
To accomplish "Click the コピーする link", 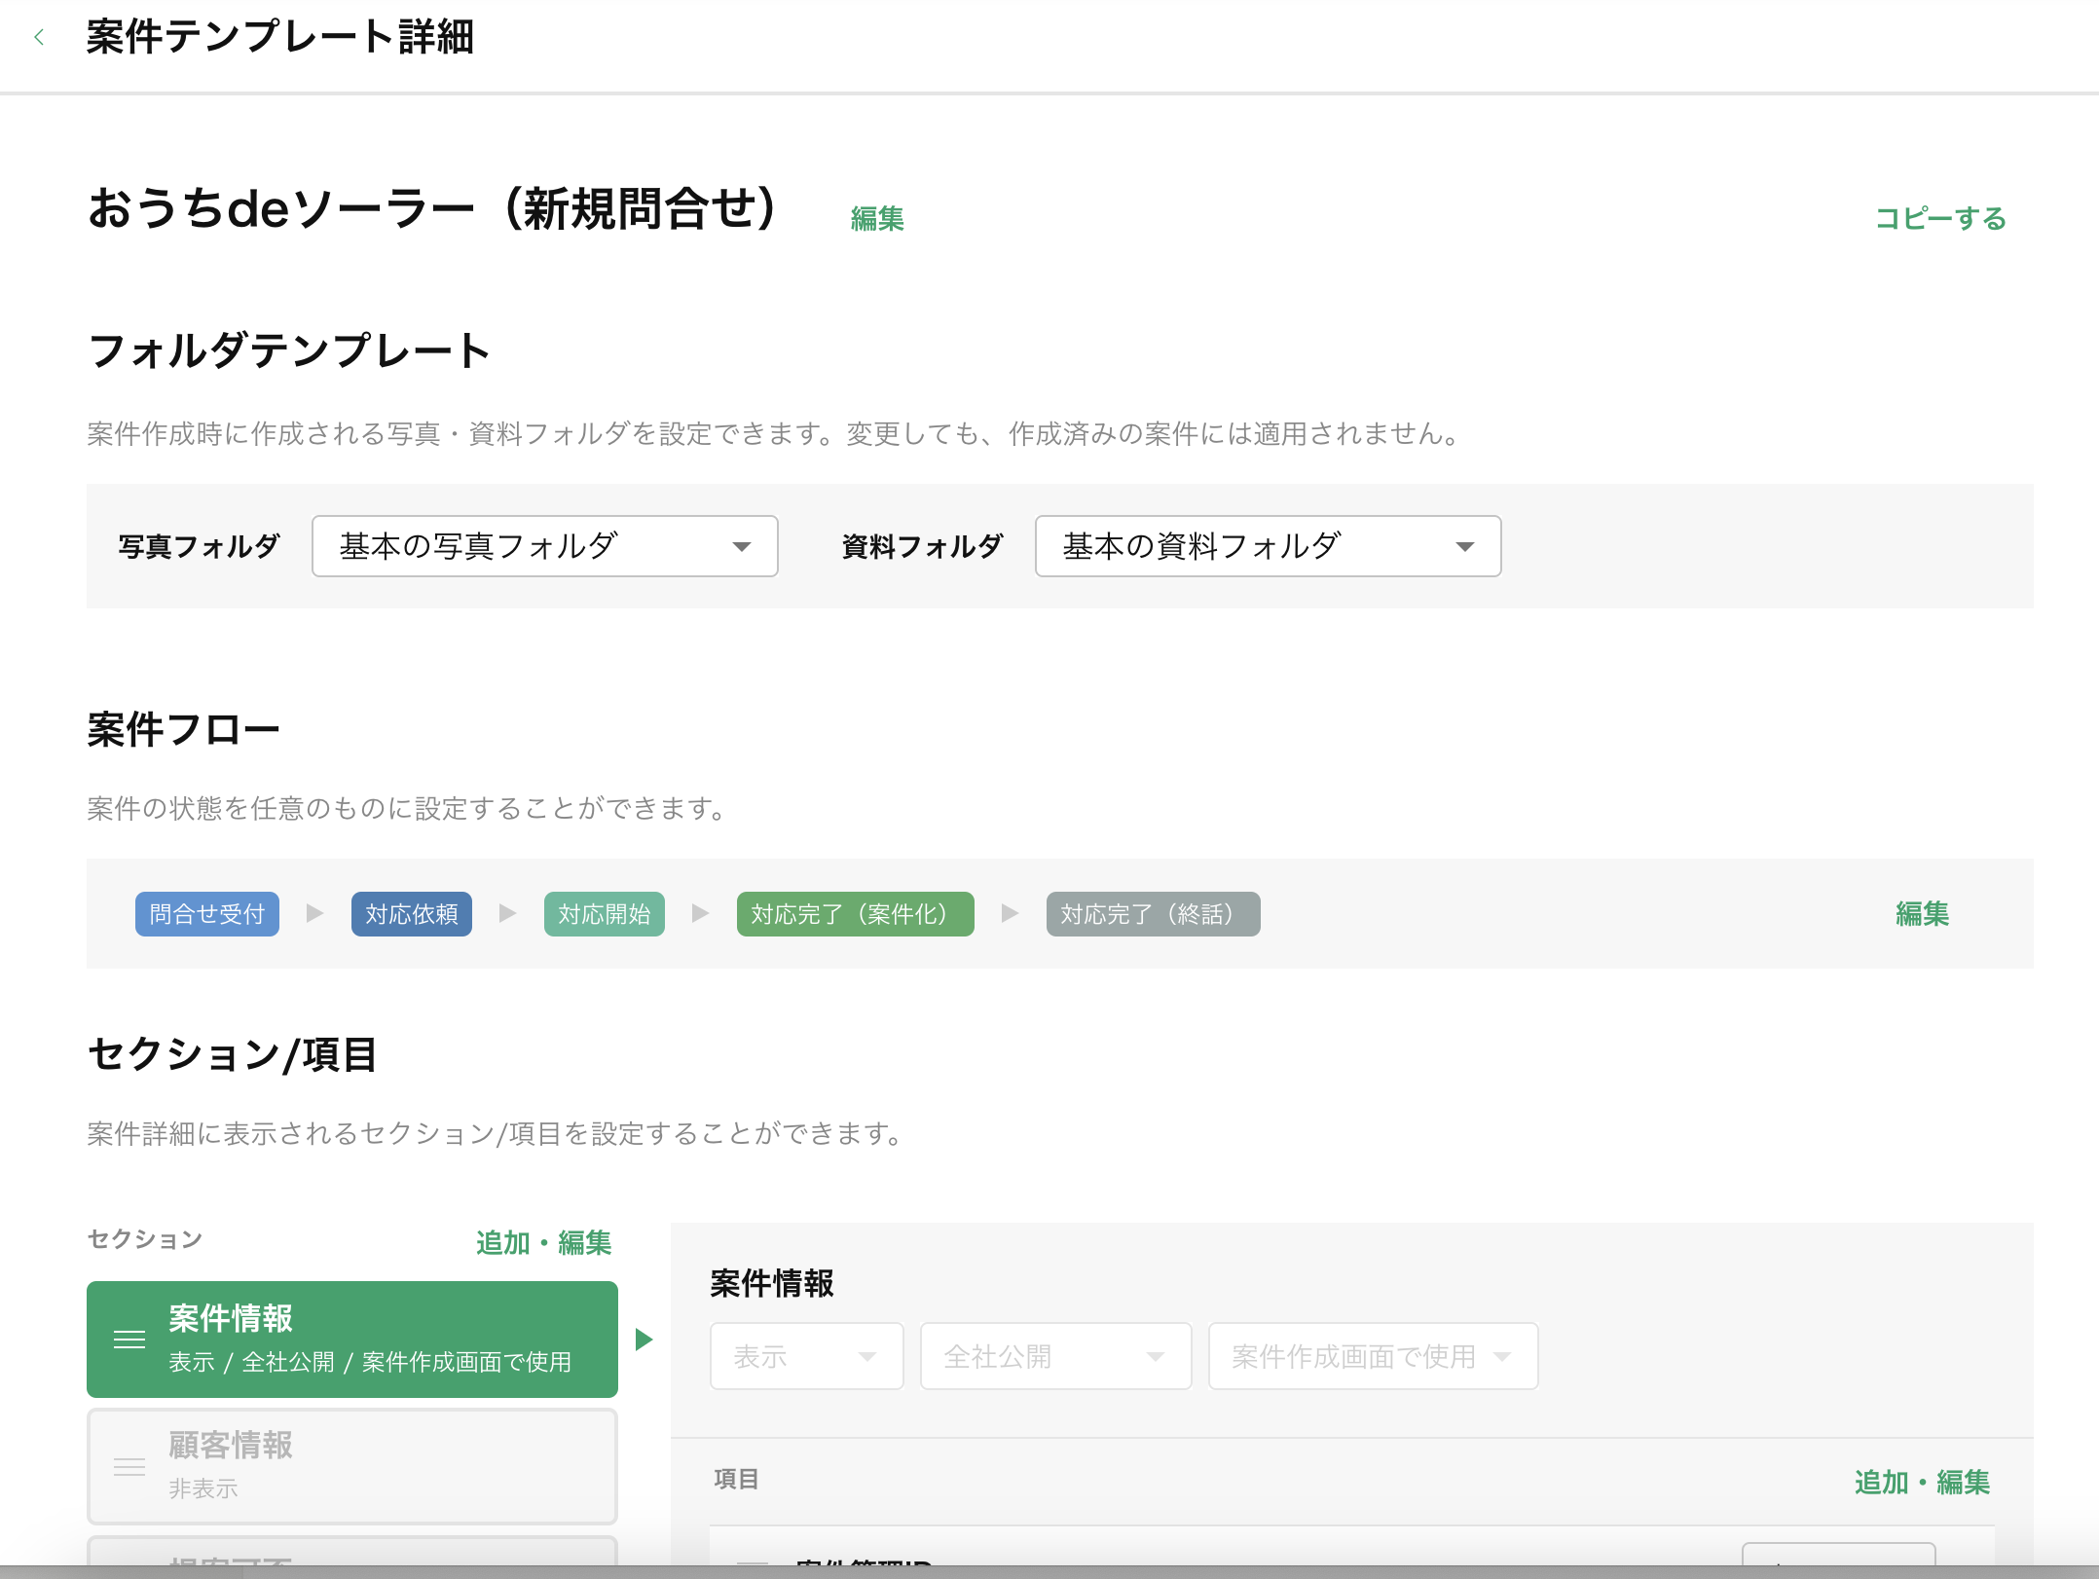I will click(x=1940, y=218).
